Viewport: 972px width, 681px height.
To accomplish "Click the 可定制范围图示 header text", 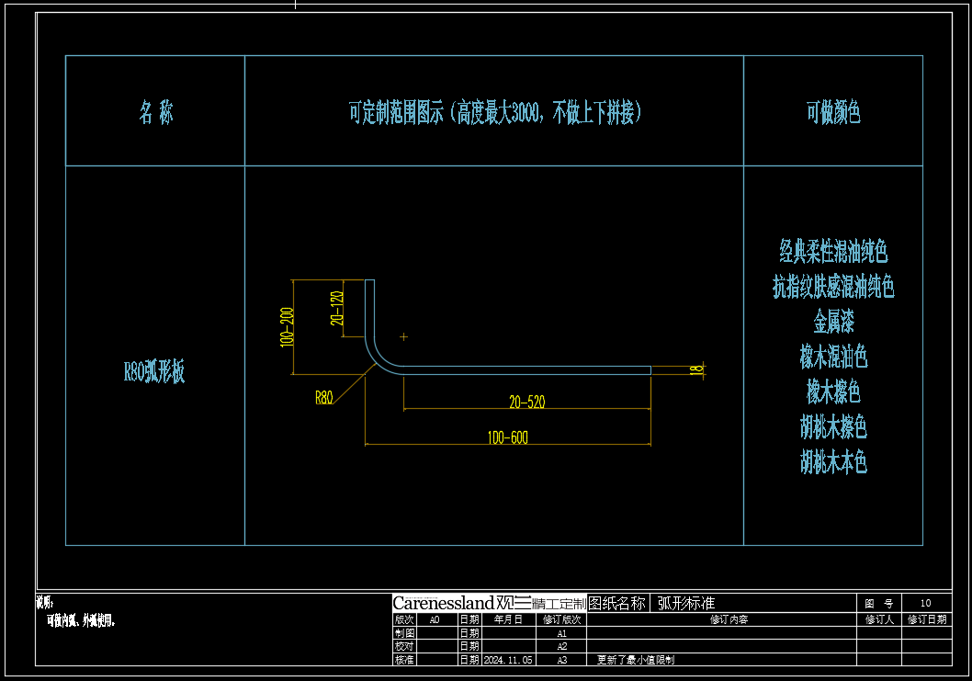I will (494, 113).
